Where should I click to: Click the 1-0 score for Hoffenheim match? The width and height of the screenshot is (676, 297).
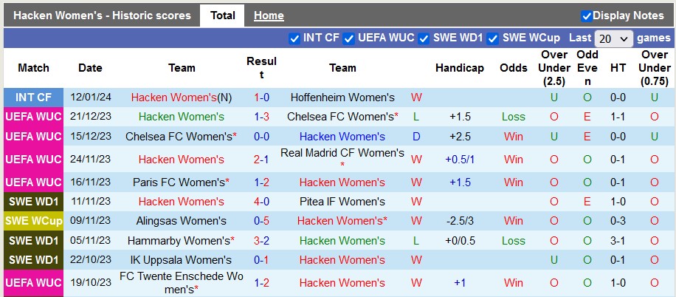(261, 98)
